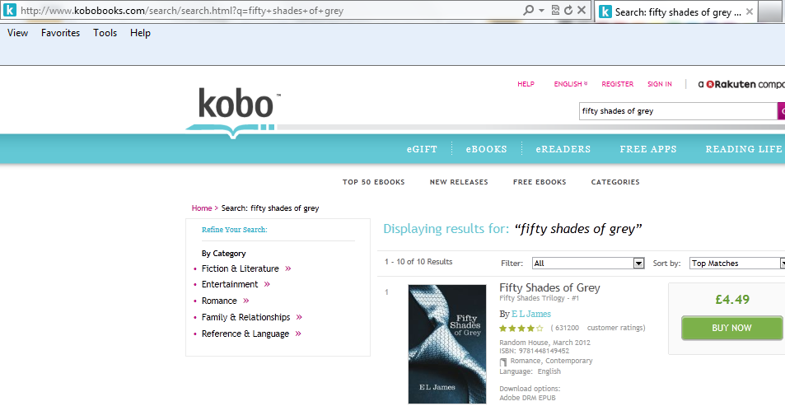The image size is (785, 406).
Task: Close the 'Search: fifty shades of grey' tab
Action: [750, 12]
